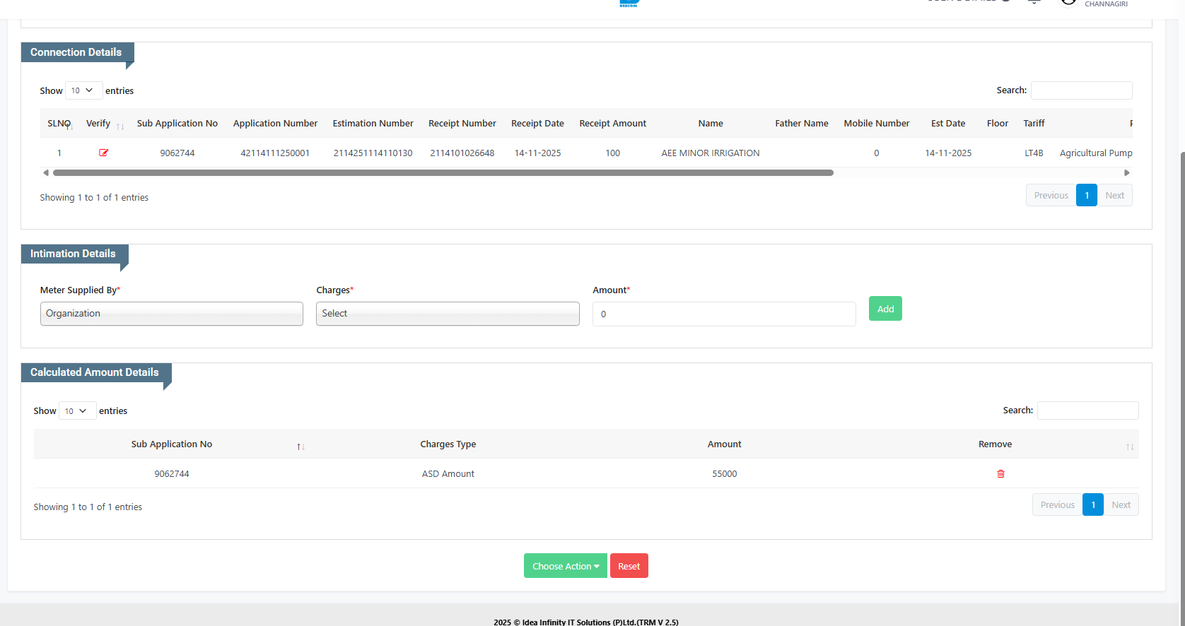Click the SLNO column sort arrows
The image size is (1185, 626).
[x=70, y=126]
